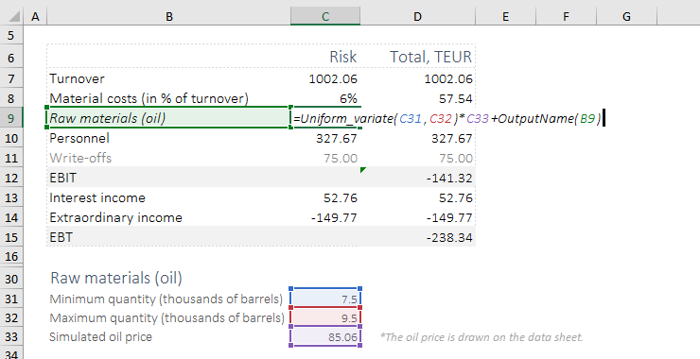The width and height of the screenshot is (700, 359).
Task: Select column G header
Action: point(626,16)
